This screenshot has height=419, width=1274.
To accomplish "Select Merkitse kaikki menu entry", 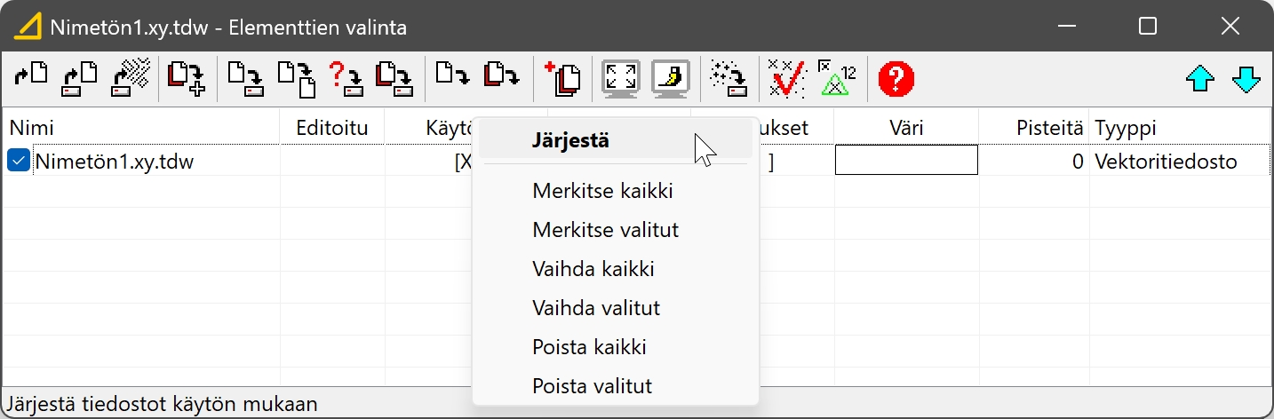I will [615, 191].
